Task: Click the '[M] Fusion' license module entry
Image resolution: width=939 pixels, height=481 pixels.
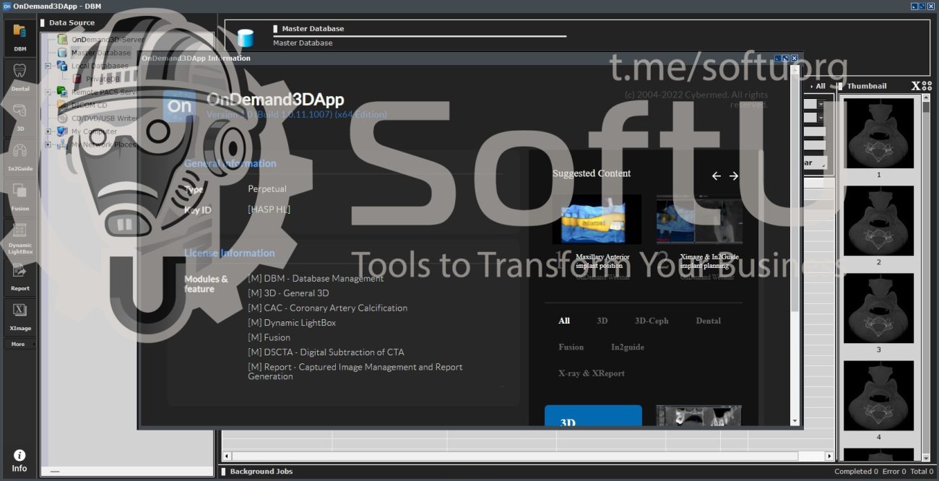Action: coord(269,337)
